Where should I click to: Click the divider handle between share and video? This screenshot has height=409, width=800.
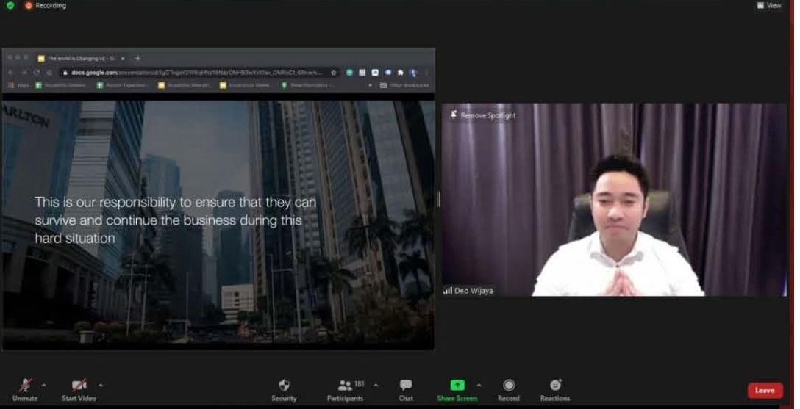pos(438,199)
